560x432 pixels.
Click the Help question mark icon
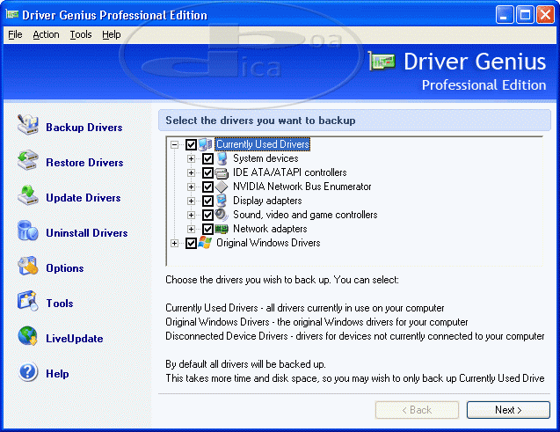pos(28,373)
